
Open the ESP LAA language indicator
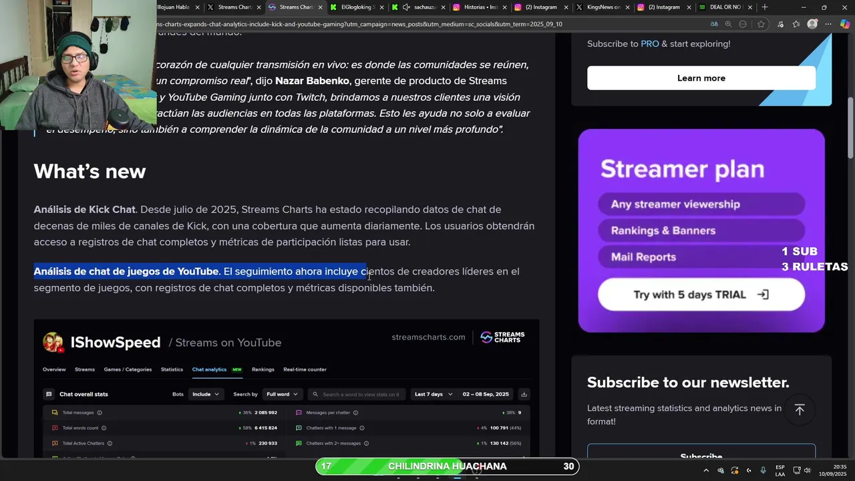tap(780, 470)
